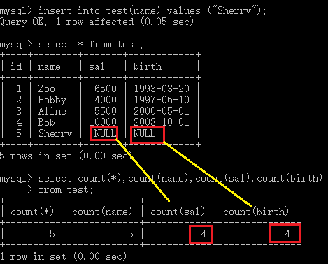Click the name cell "Zoo"

pyautogui.click(x=47, y=89)
